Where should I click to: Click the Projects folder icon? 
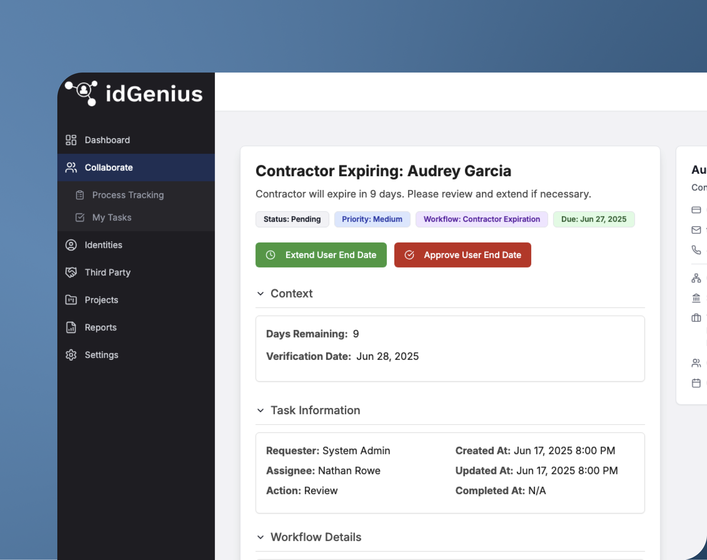(x=71, y=300)
